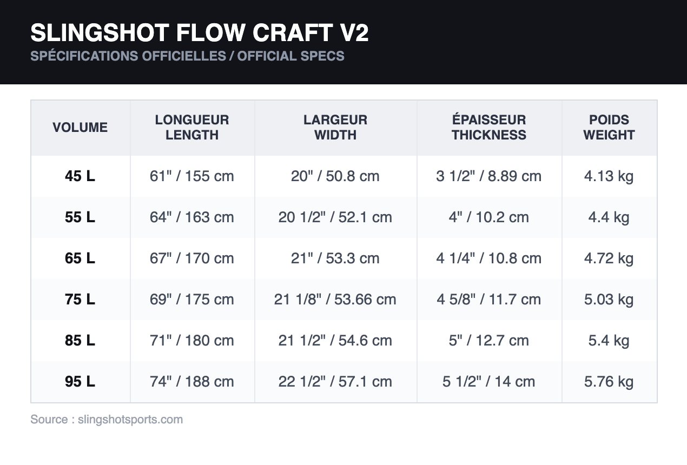The width and height of the screenshot is (687, 465).
Task: Select the 3 1/2" / 8.89 cm thickness cell
Action: (x=489, y=176)
